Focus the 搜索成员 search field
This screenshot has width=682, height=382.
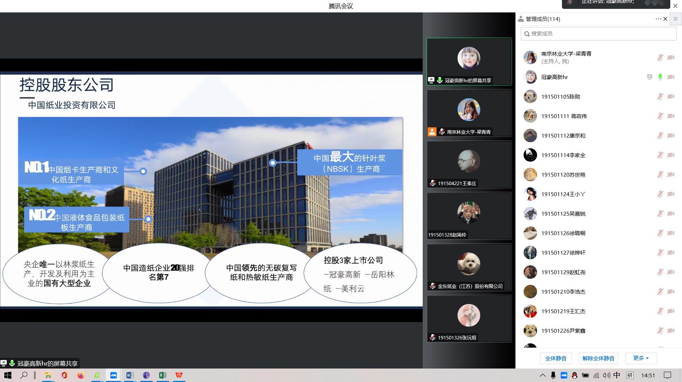click(599, 34)
